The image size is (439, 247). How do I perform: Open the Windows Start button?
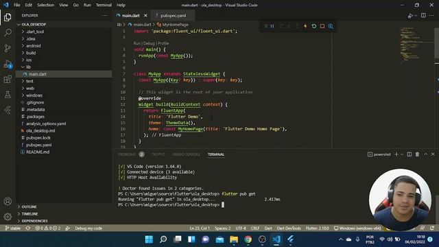[x=149, y=239]
